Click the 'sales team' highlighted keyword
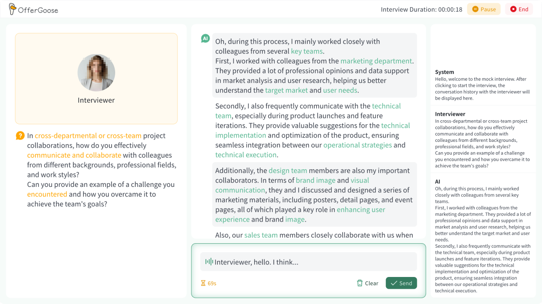This screenshot has width=542, height=304. click(261, 235)
